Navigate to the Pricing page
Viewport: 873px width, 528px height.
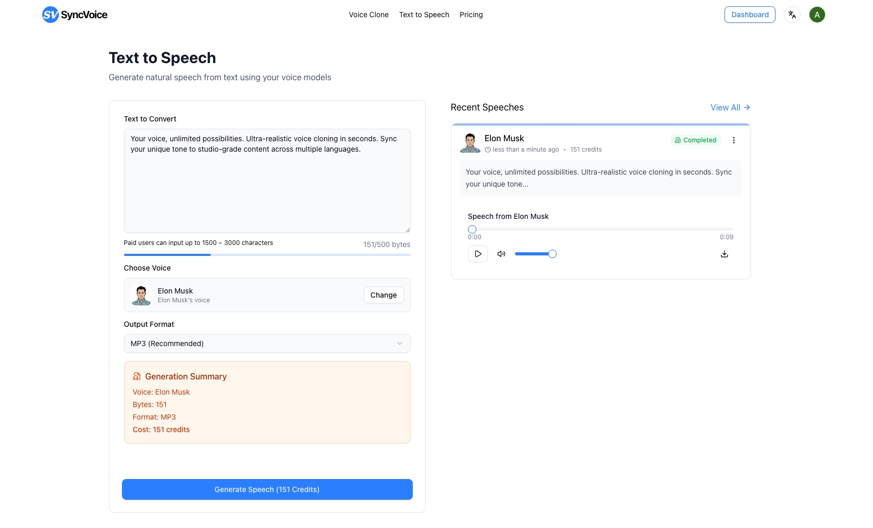point(471,15)
